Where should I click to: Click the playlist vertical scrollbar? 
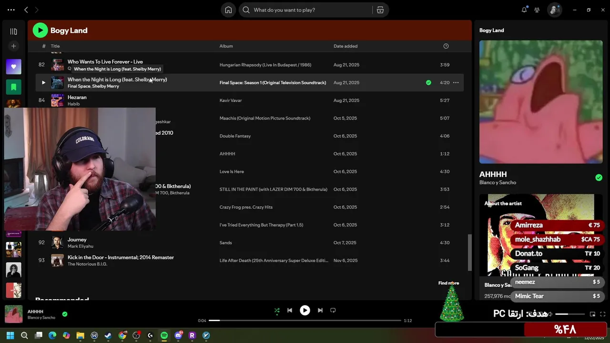point(469,252)
